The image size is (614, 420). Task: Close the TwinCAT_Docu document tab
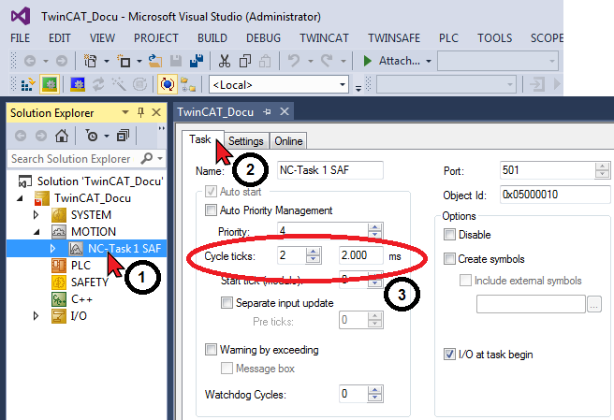click(285, 112)
